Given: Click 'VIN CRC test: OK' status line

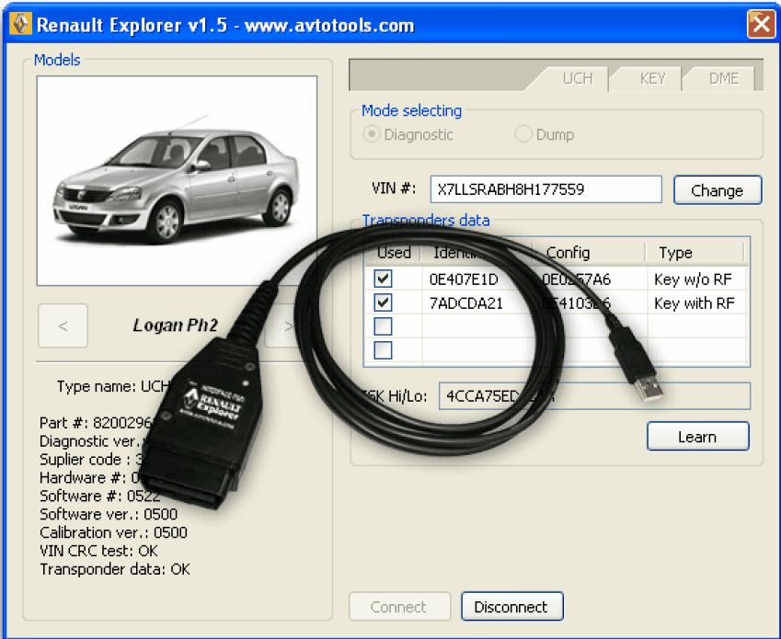Looking at the screenshot, I should point(98,551).
